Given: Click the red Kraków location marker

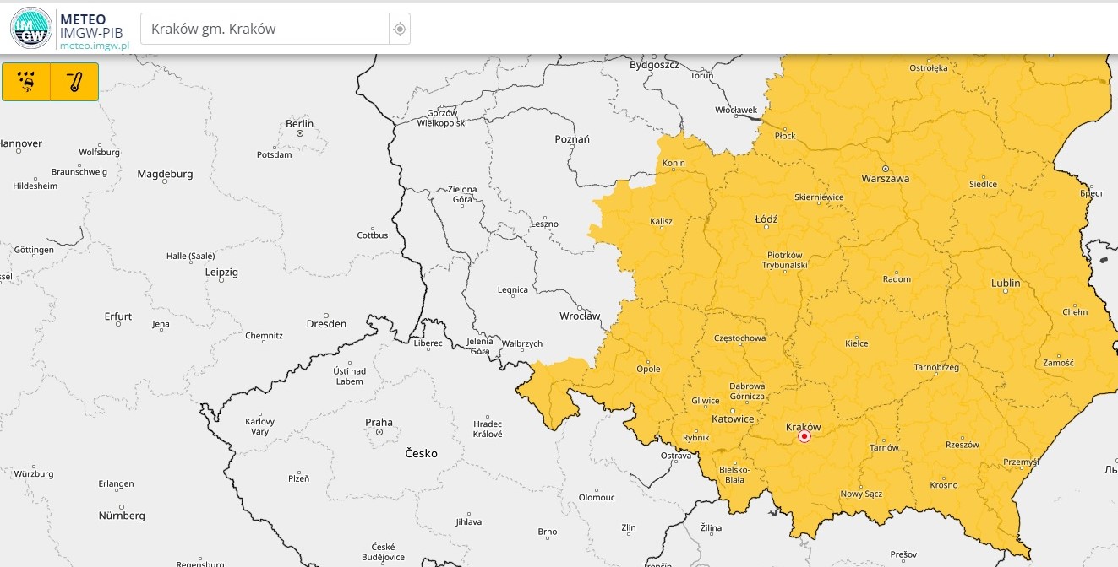Looking at the screenshot, I should click(x=804, y=437).
